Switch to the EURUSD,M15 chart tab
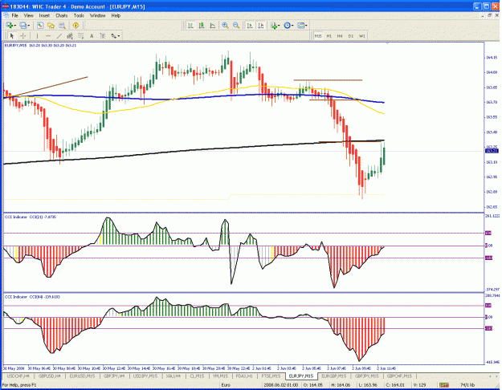 [82, 376]
